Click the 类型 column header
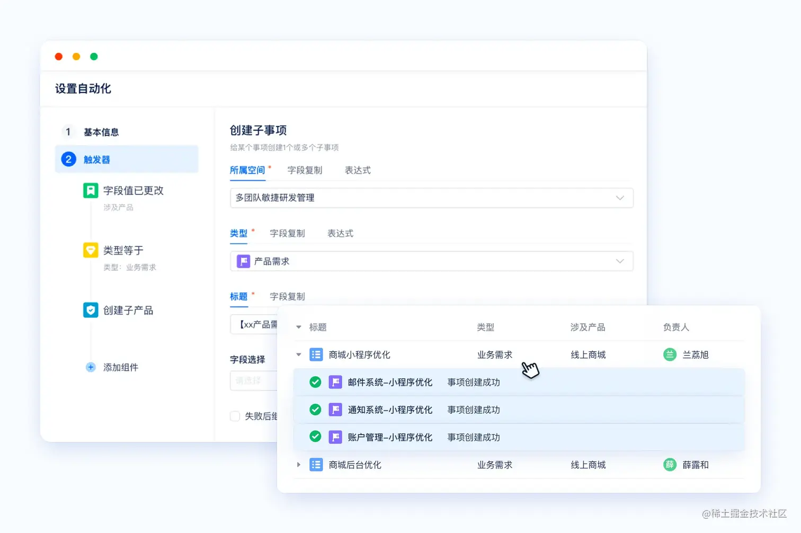Viewport: 801px width, 533px height. (x=485, y=327)
